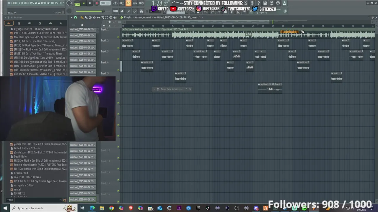Image resolution: width=378 pixels, height=212 pixels.
Task: Open the HELP menu
Action: point(61,3)
